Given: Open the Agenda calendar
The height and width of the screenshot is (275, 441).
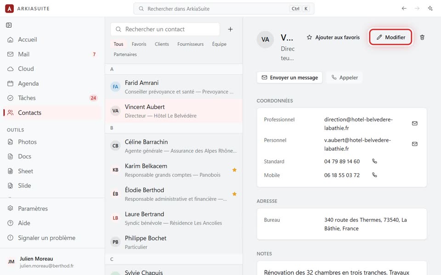Looking at the screenshot, I should coord(52,83).
